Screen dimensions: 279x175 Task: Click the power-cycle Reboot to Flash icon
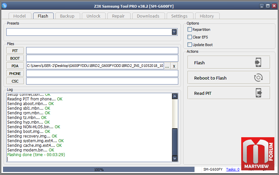click(x=258, y=78)
